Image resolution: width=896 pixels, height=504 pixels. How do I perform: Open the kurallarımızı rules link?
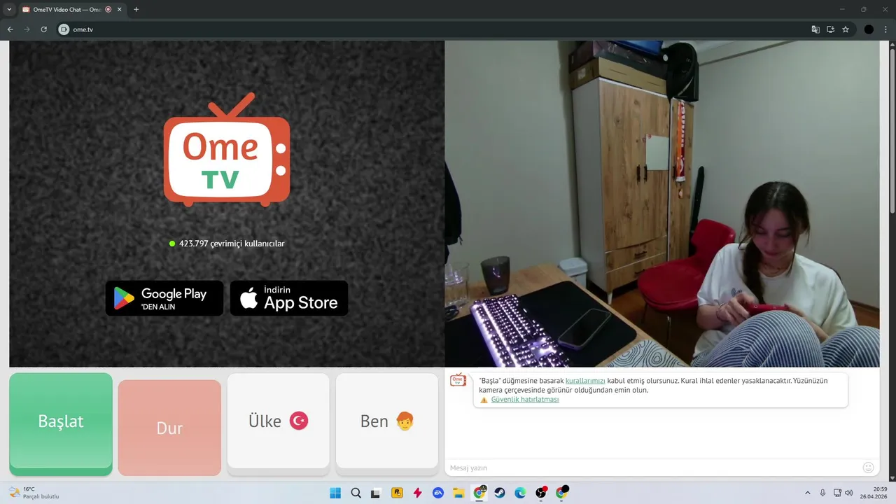click(585, 381)
